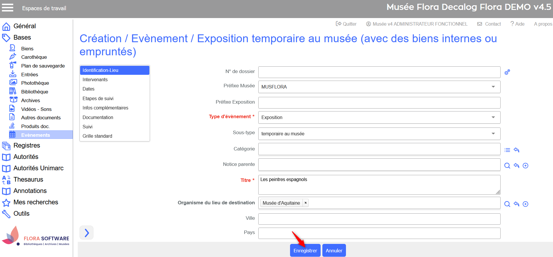Click the Annuler button
553x257 pixels.
coord(334,251)
